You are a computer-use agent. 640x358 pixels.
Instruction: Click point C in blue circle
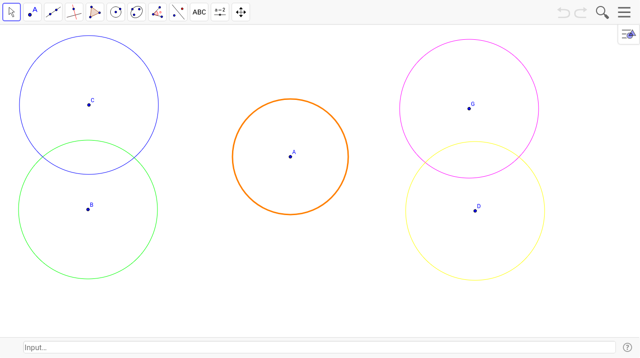pos(89,105)
